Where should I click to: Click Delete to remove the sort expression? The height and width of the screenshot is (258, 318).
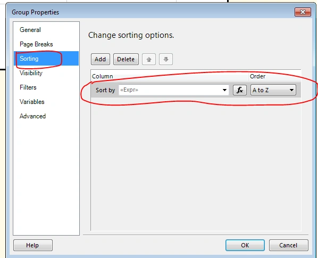pos(126,59)
